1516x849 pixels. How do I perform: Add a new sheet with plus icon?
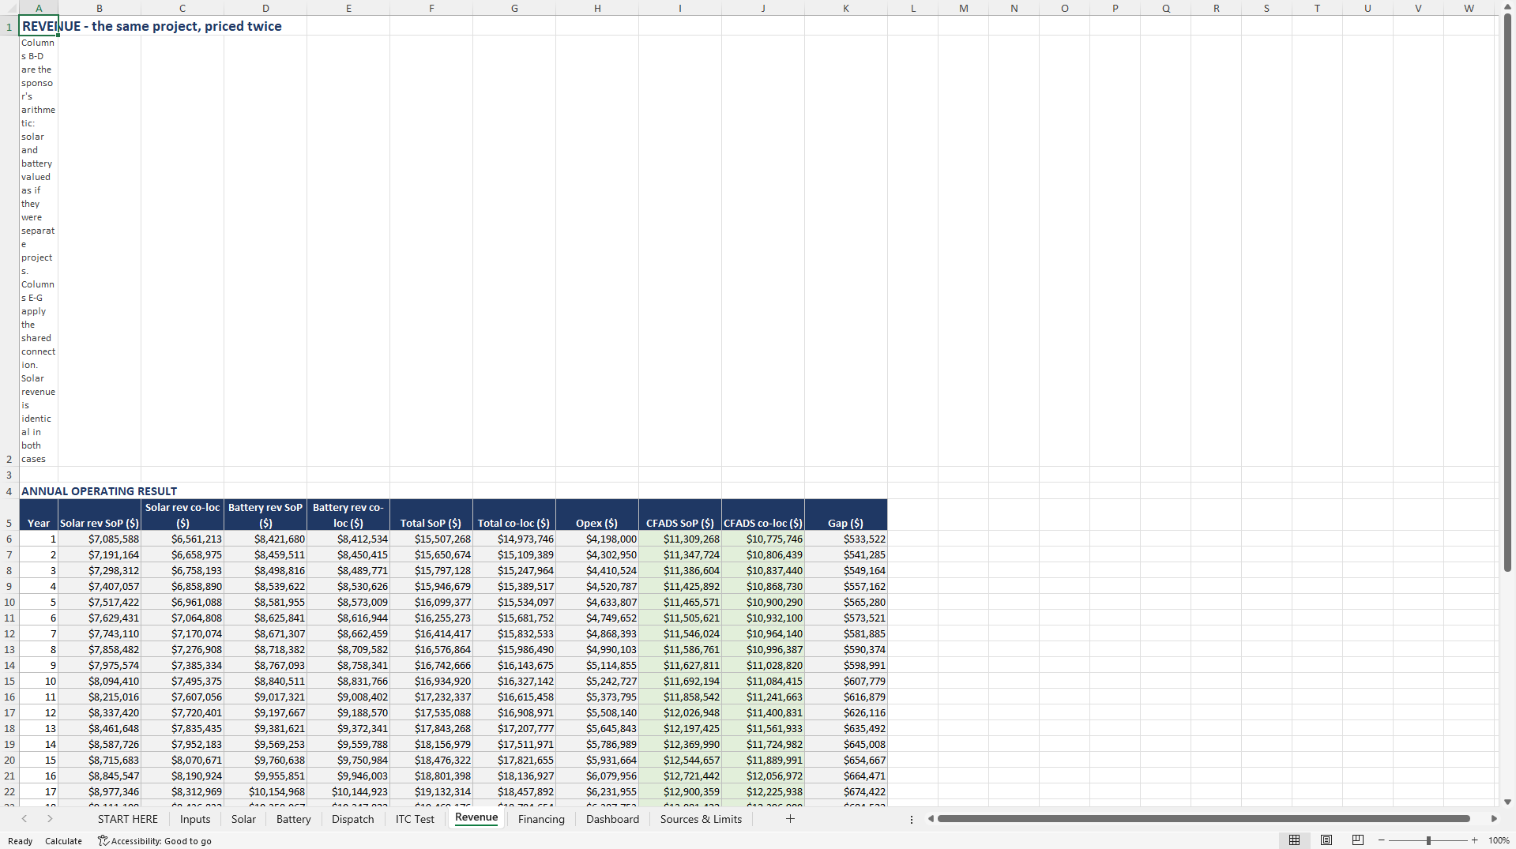coord(790,819)
